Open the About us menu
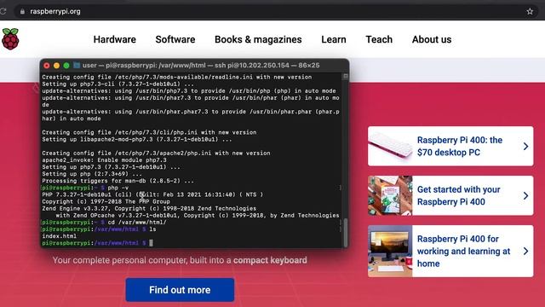The height and width of the screenshot is (307, 545). (x=432, y=40)
